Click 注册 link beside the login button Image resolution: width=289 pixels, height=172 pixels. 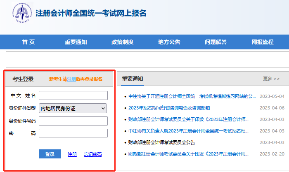(72, 154)
